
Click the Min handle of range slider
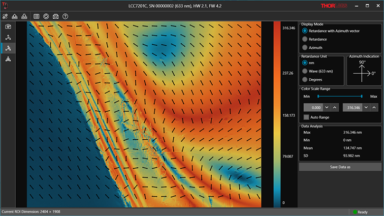(318, 96)
